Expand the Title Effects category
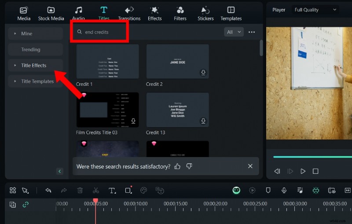The image size is (352, 224). tap(34, 66)
